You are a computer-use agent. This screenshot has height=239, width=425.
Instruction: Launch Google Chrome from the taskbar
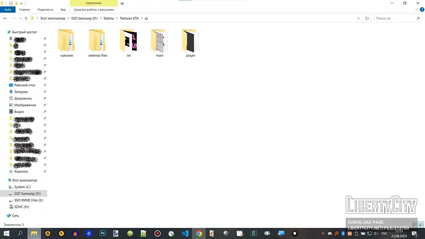click(x=199, y=233)
